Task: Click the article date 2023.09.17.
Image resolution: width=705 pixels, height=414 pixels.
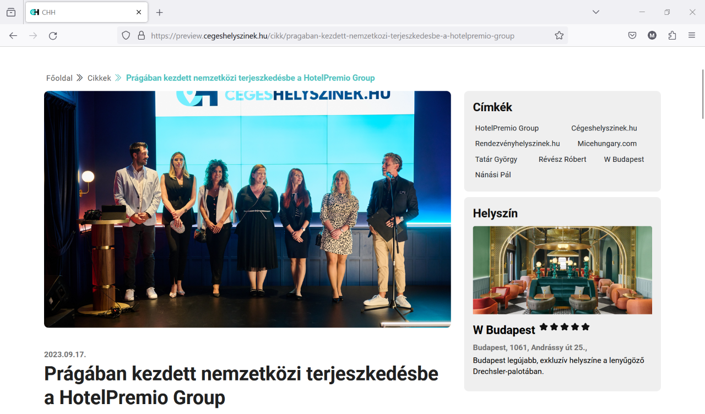Action: (x=65, y=355)
